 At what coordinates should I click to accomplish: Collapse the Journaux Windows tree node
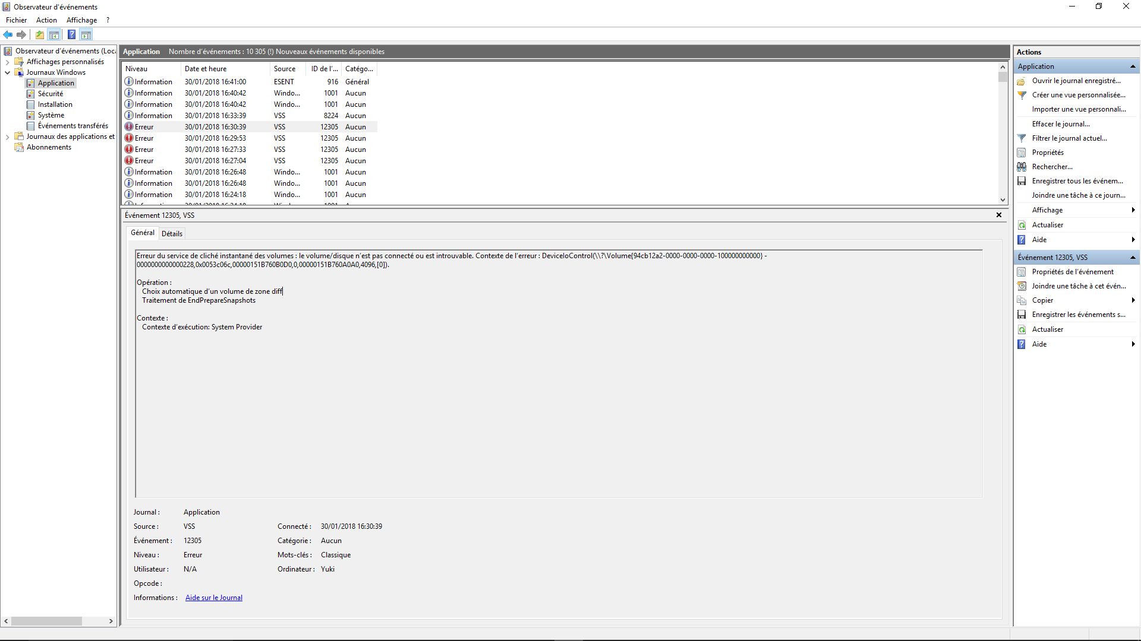tap(7, 72)
